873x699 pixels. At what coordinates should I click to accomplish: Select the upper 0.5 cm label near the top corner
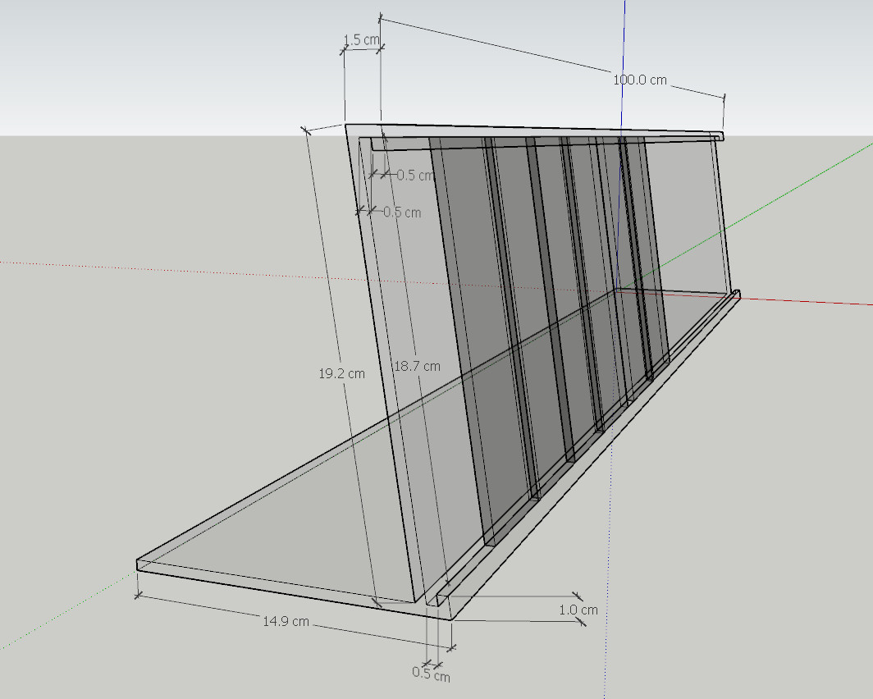click(x=415, y=176)
